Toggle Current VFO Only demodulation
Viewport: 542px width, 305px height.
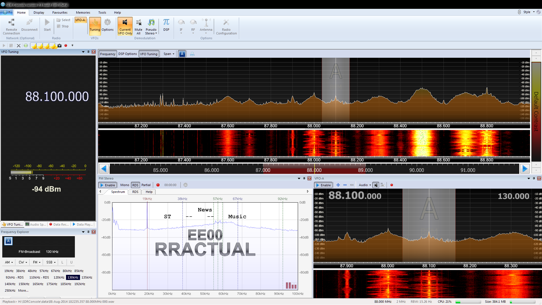[125, 26]
